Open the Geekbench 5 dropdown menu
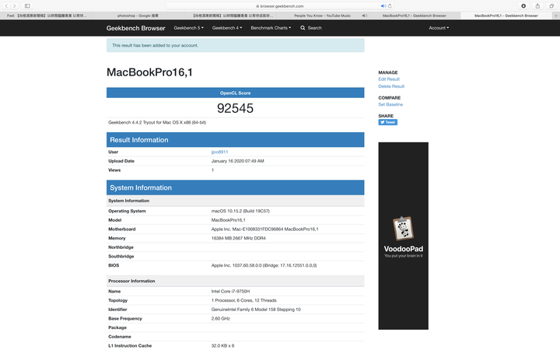The height and width of the screenshot is (350, 560). [x=188, y=28]
